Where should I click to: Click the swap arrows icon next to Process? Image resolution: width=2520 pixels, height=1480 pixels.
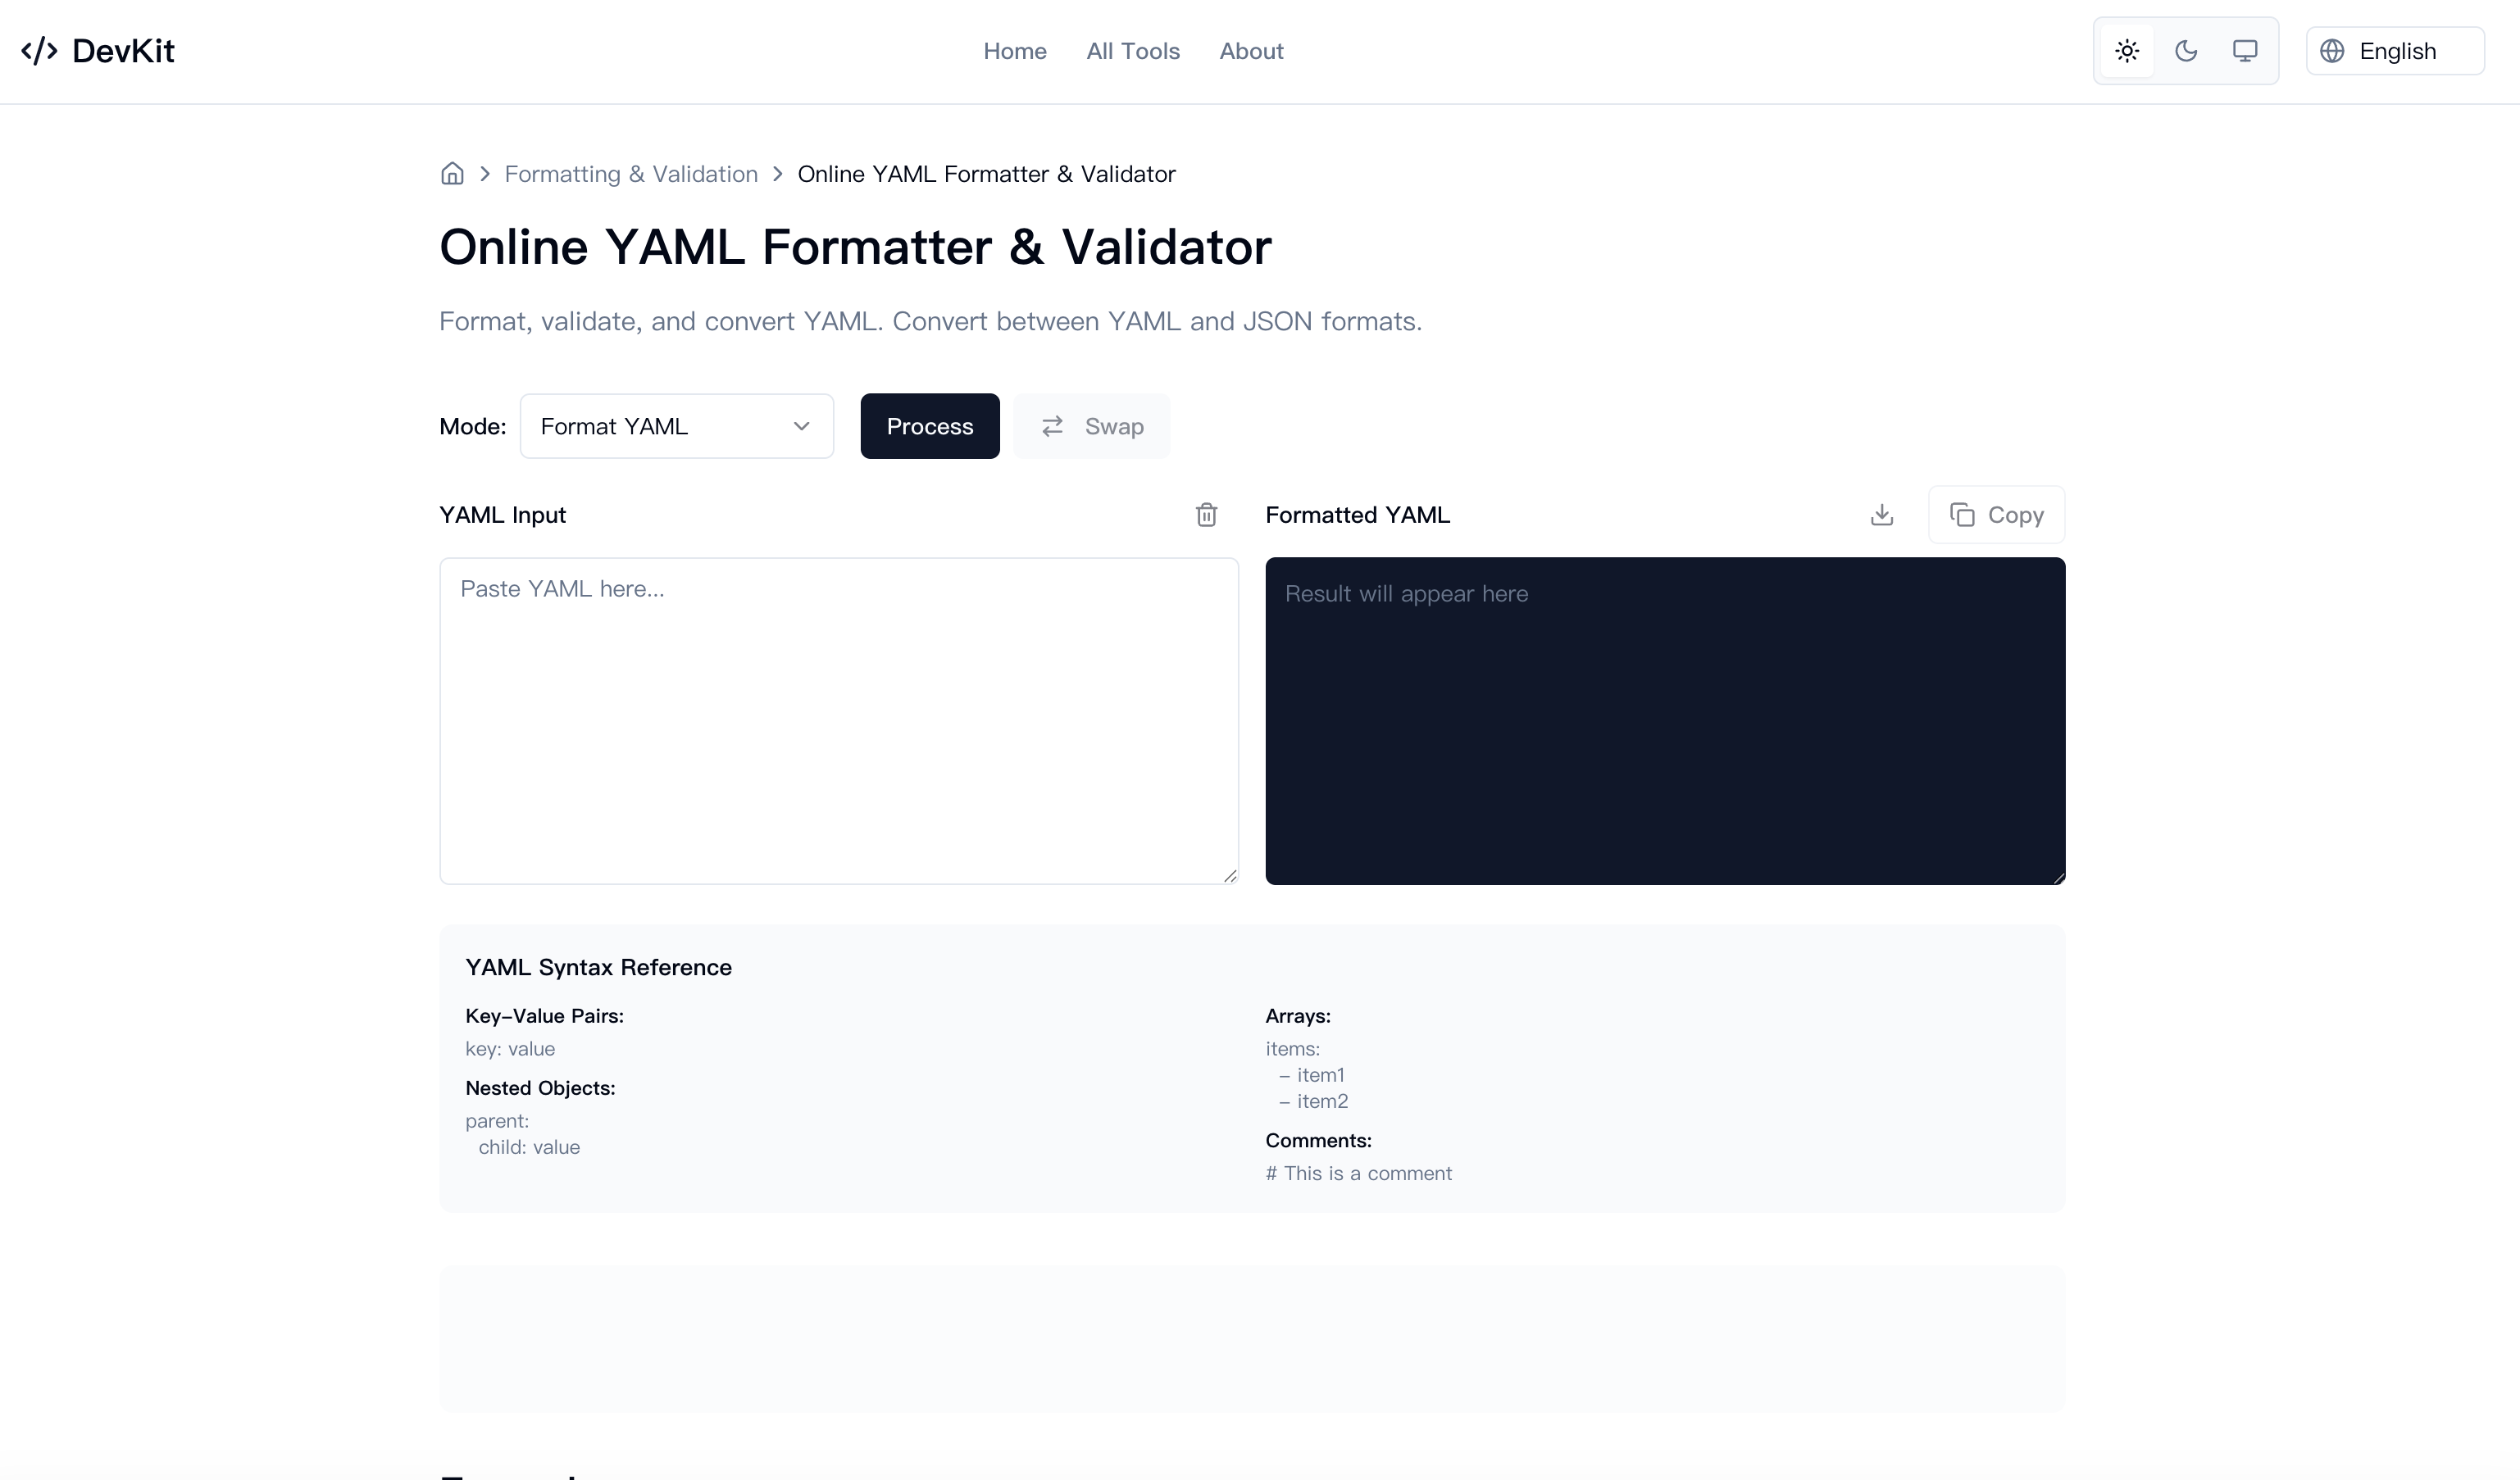1051,425
